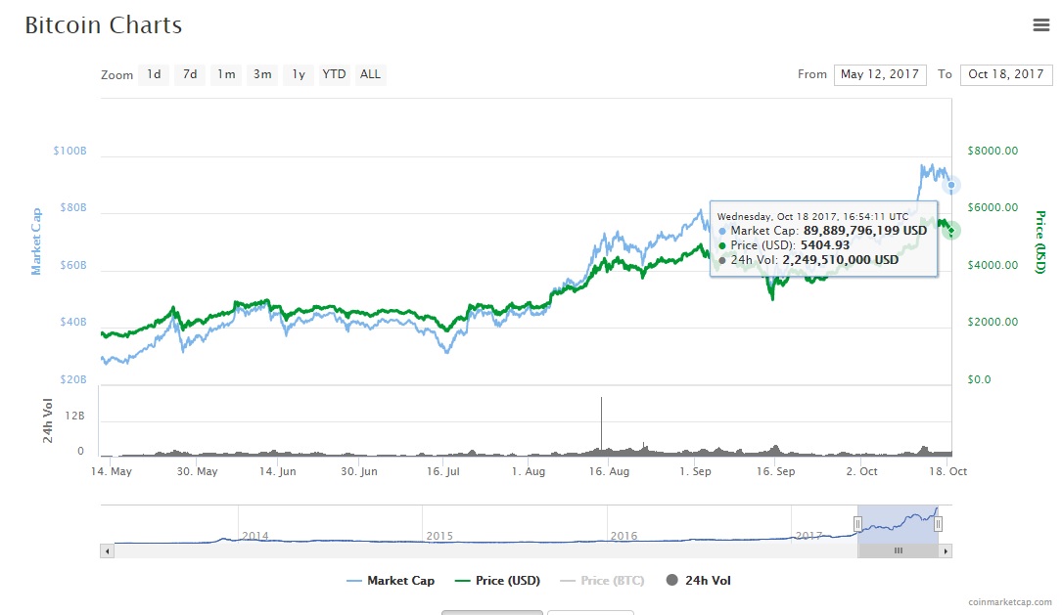Grab right handle of navigator range
The image size is (1062, 615).
click(x=938, y=524)
